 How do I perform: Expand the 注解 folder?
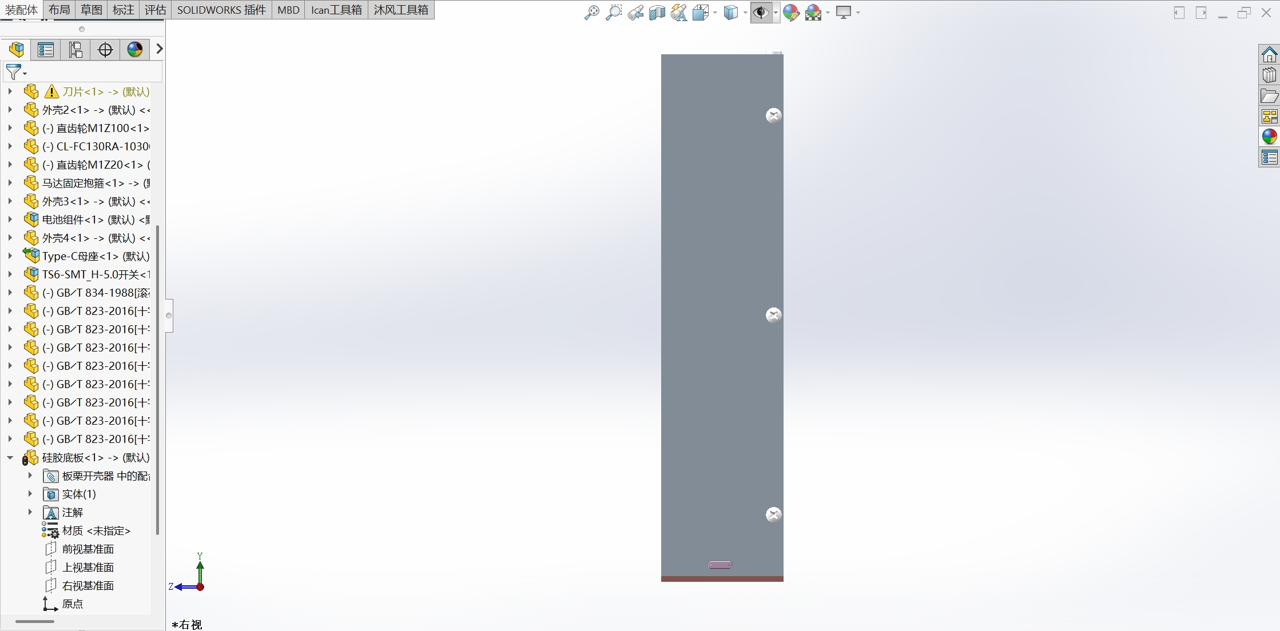(x=30, y=512)
